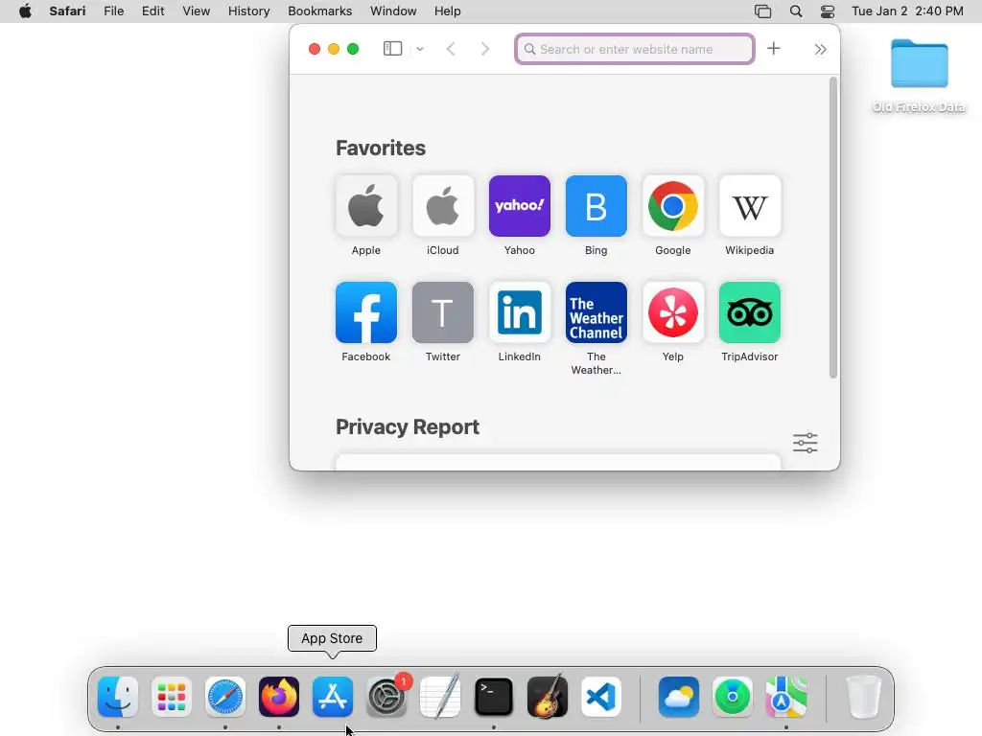The image size is (982, 736).
Task: Open System Settings from the Dock
Action: tap(386, 697)
